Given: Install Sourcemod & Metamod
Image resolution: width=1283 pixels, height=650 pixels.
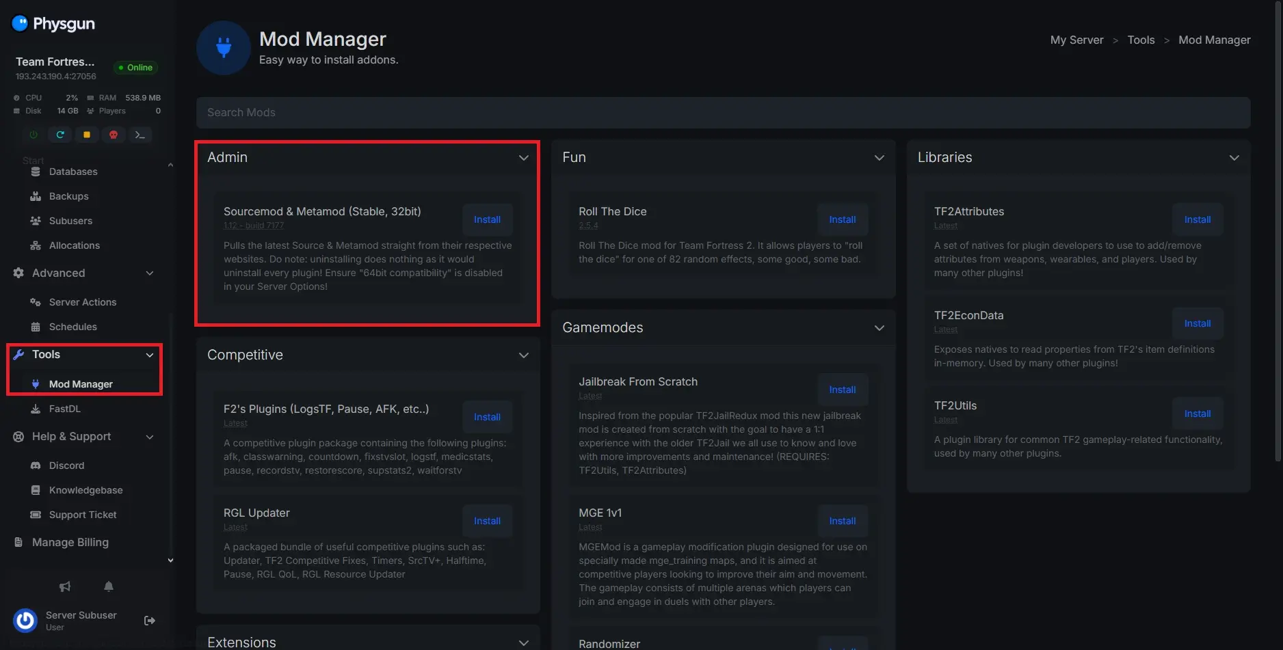Looking at the screenshot, I should pyautogui.click(x=487, y=219).
